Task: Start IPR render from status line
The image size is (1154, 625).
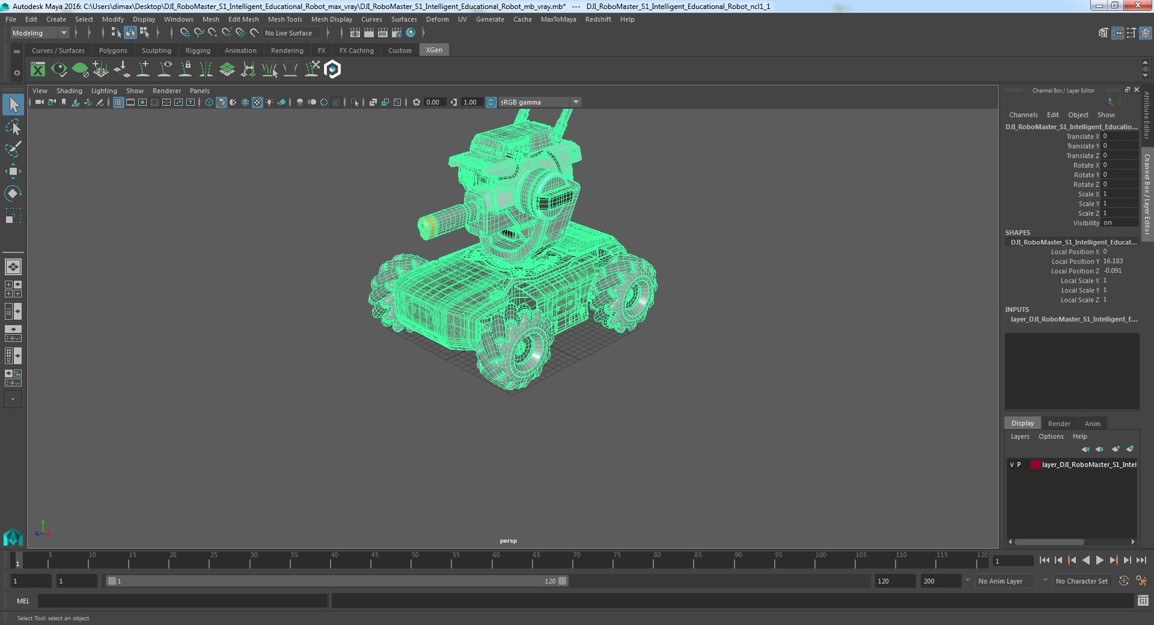Action: pos(383,33)
